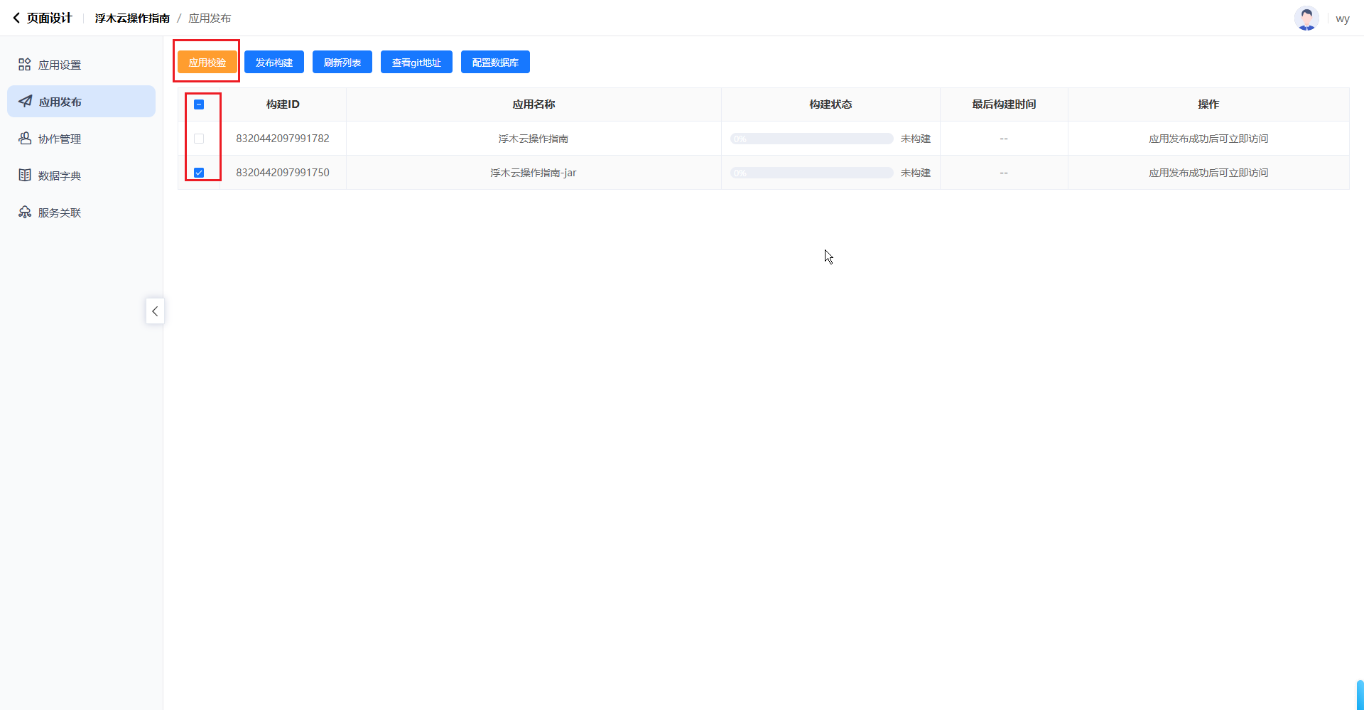Uncheck the box for build 8320442097991750
The height and width of the screenshot is (710, 1364).
point(199,173)
